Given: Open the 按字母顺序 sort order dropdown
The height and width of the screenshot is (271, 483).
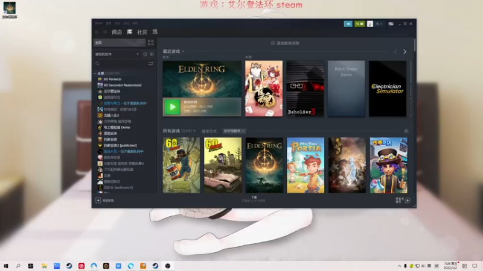Looking at the screenshot, I should coord(234,131).
